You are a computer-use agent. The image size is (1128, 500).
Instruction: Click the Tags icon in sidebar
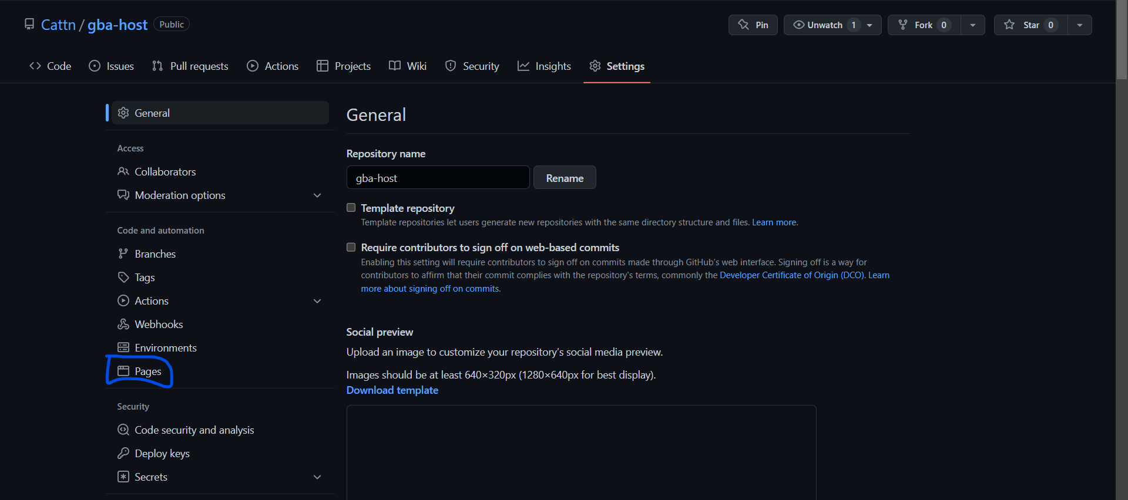[x=123, y=277]
